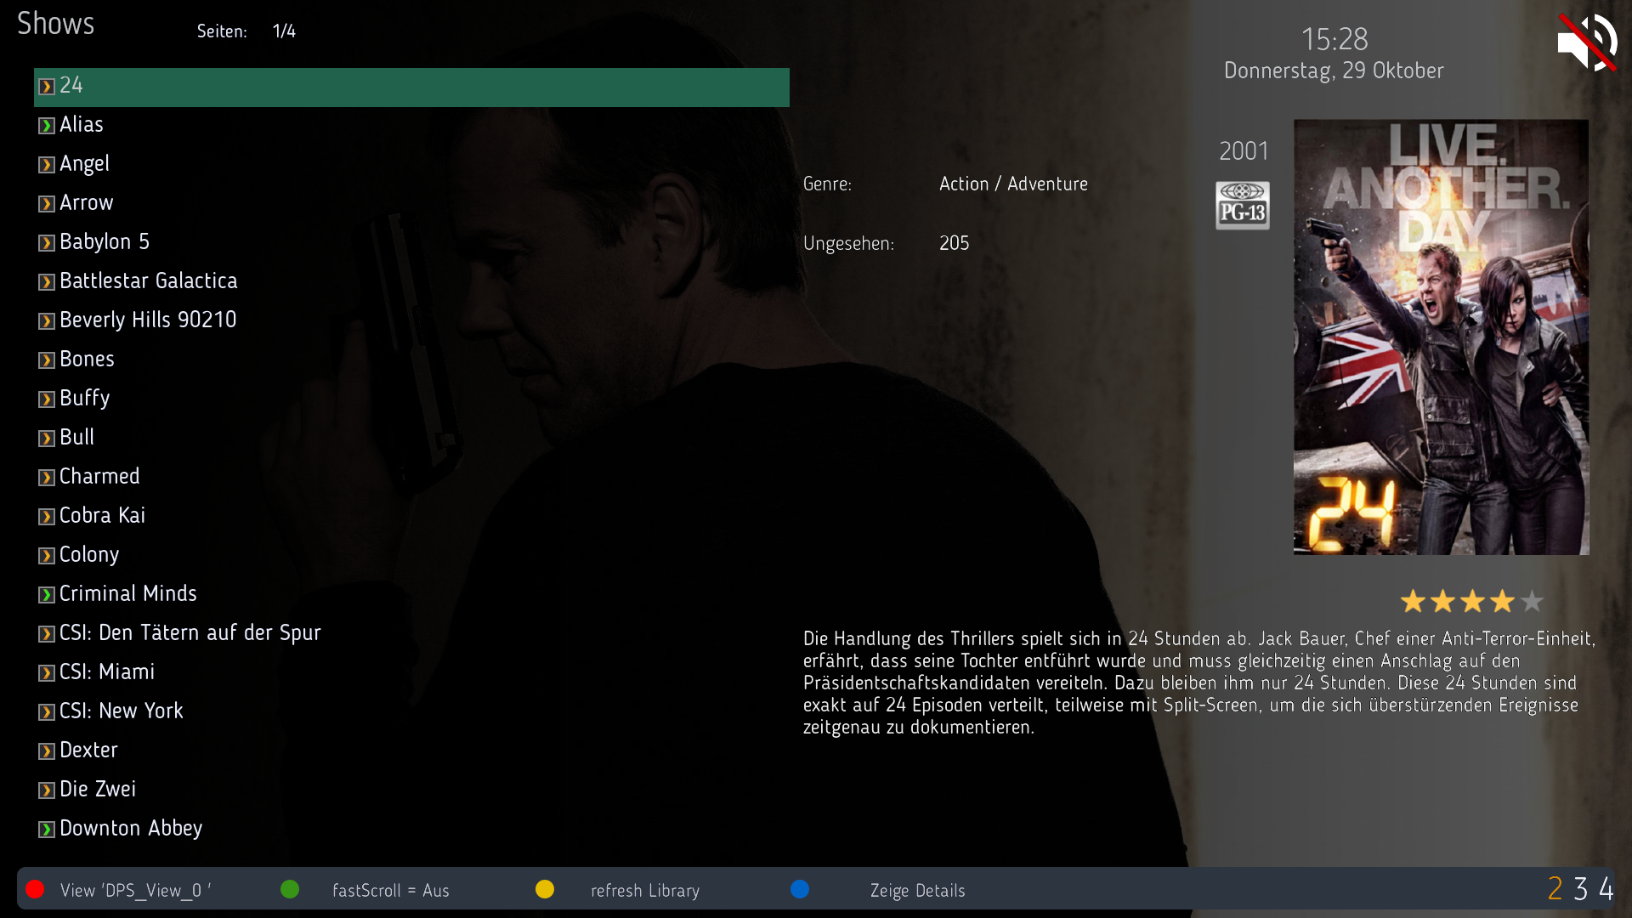Select Angel in the show list
This screenshot has height=918, width=1632.
[x=411, y=164]
